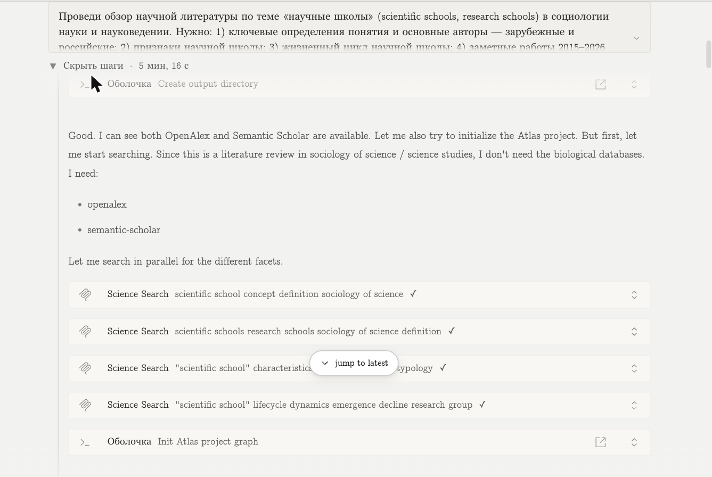The image size is (712, 477).
Task: Click Science Search icon for research schools query
Action: [x=85, y=331]
